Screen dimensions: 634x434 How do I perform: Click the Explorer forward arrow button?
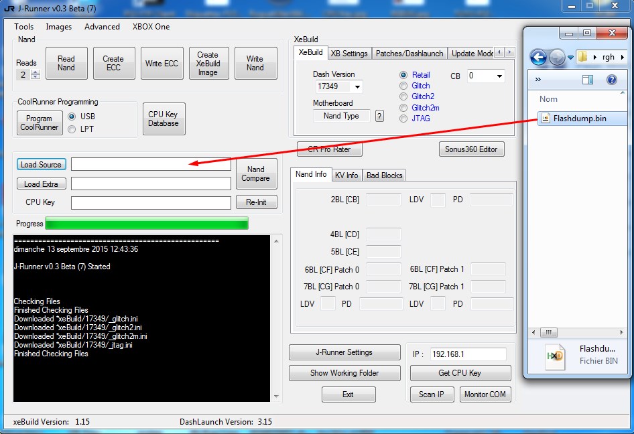[557, 58]
